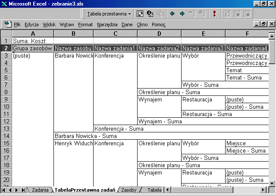Click the PivotTable Field settings icon
The height and width of the screenshot is (196, 276).
click(150, 14)
